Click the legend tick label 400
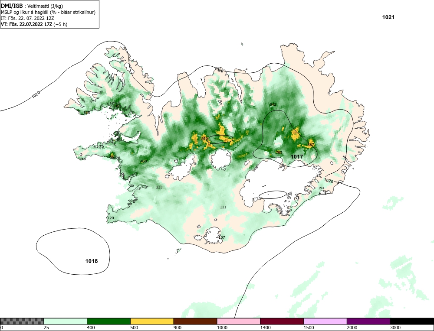Viewport: 434px width, 331px height. pos(91,328)
